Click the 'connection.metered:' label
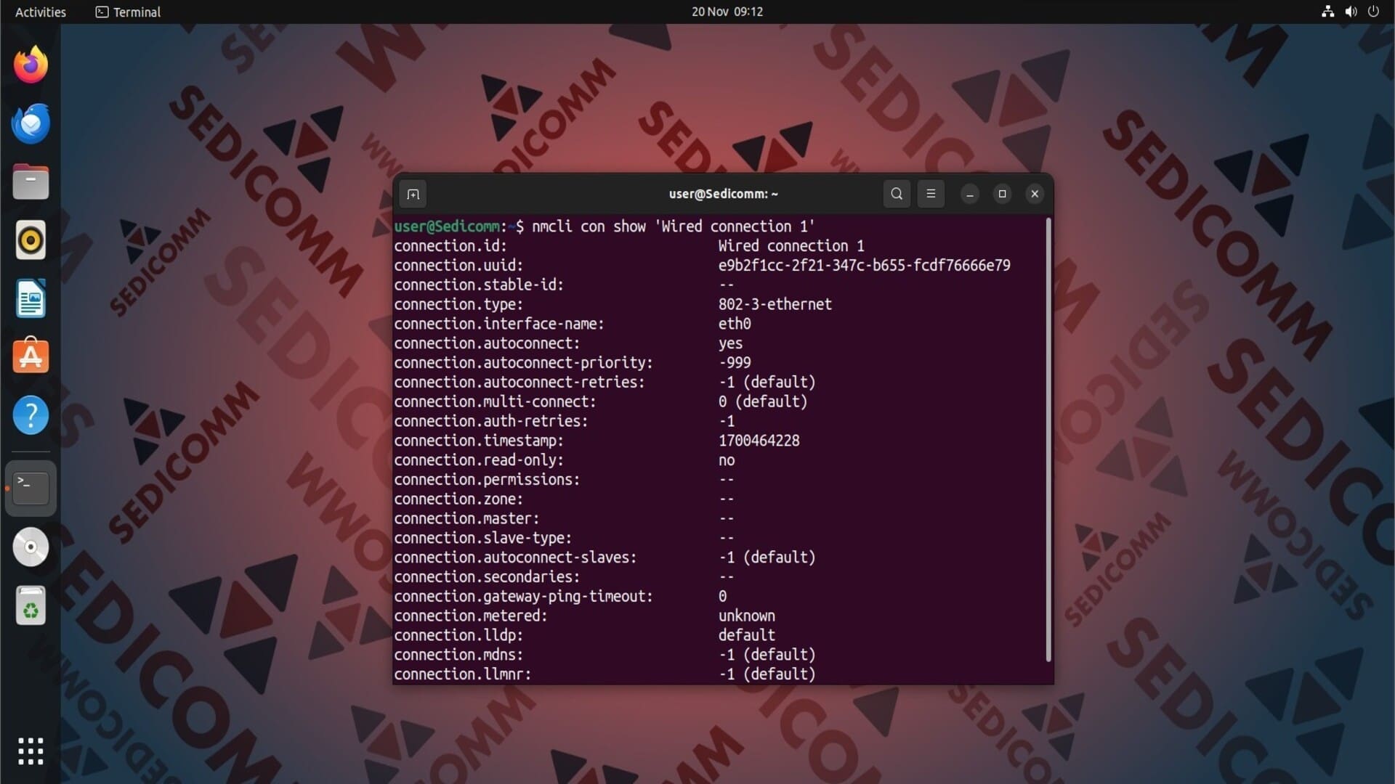The width and height of the screenshot is (1395, 784). pos(471,616)
